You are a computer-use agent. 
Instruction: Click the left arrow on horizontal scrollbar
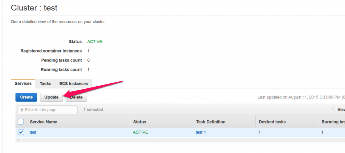(x=18, y=140)
